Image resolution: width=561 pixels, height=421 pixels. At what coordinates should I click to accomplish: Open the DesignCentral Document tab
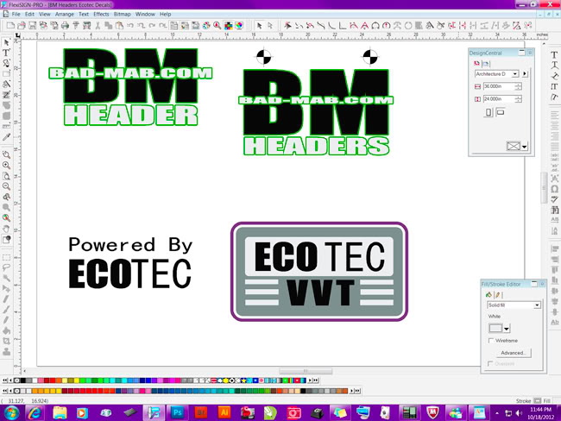click(x=476, y=63)
